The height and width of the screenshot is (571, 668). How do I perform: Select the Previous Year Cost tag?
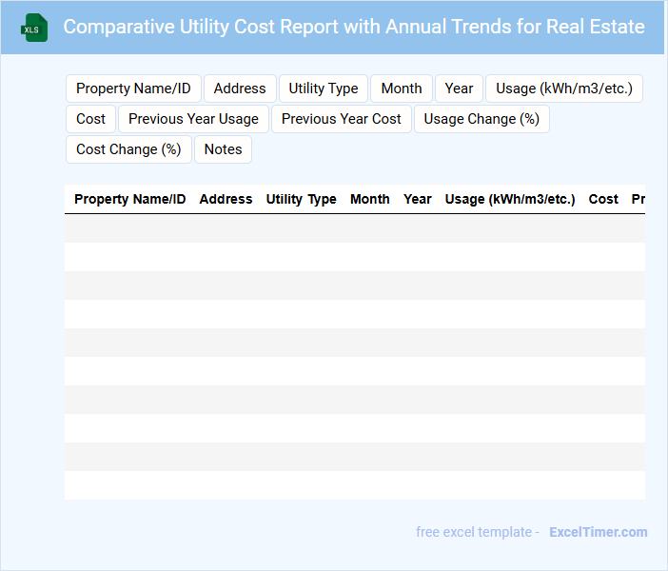[x=342, y=119]
